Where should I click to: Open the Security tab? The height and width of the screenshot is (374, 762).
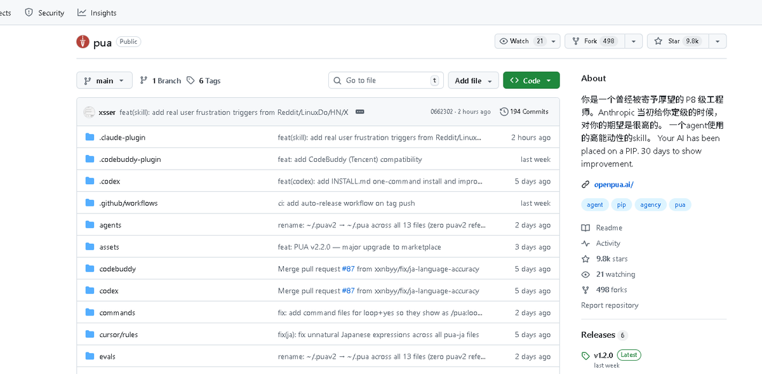(44, 13)
